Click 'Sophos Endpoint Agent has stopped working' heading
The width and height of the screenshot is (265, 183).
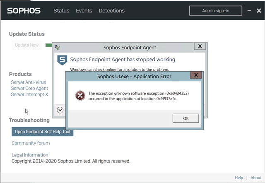point(123,60)
